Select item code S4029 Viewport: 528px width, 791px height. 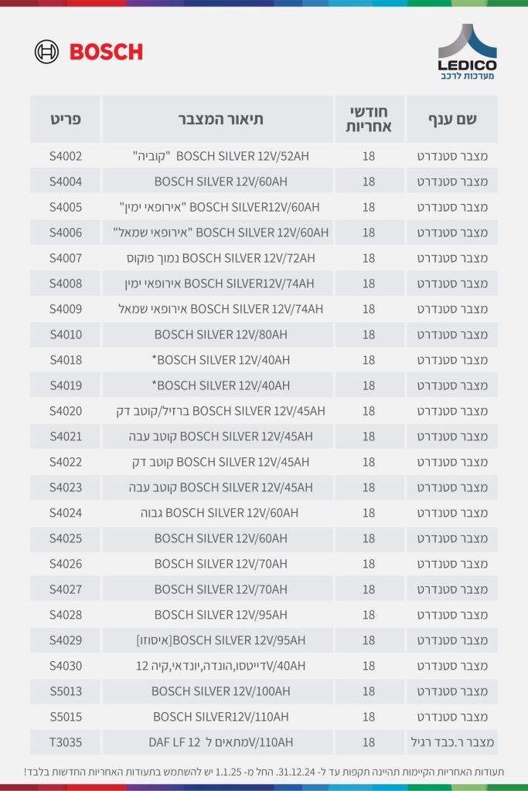click(66, 640)
